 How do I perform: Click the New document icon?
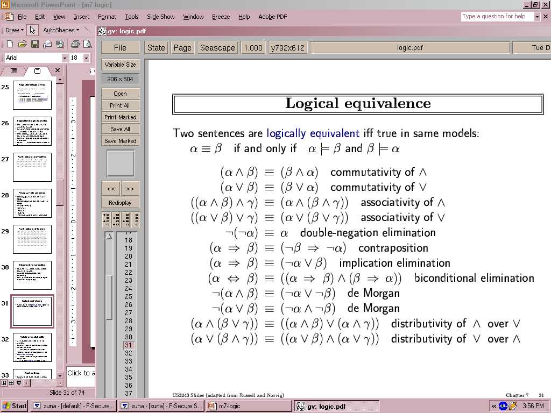[x=10, y=44]
